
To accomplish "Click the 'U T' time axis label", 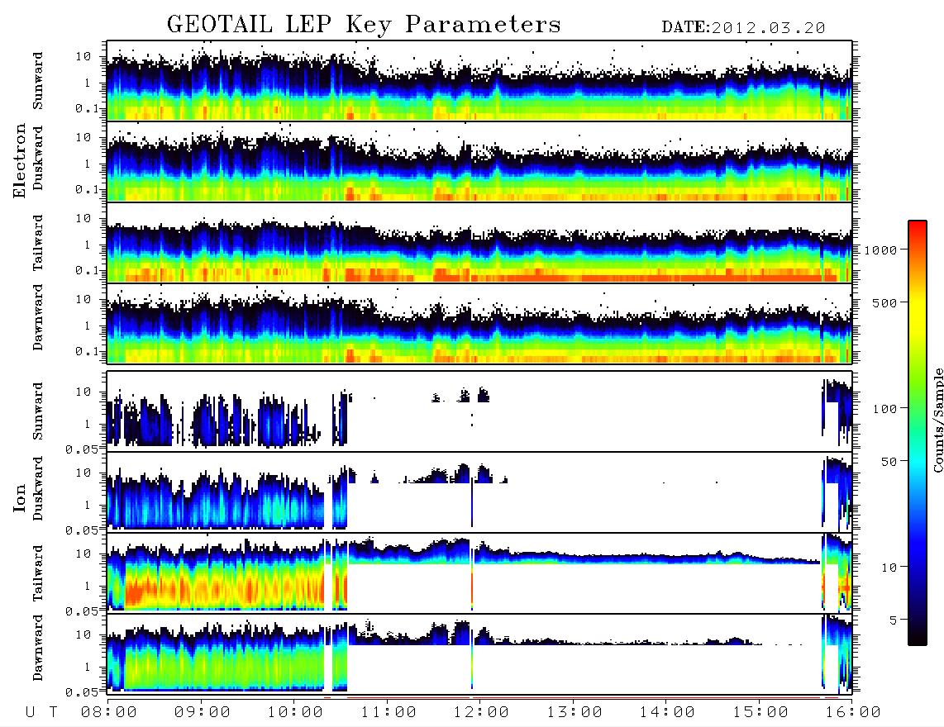I will point(41,712).
